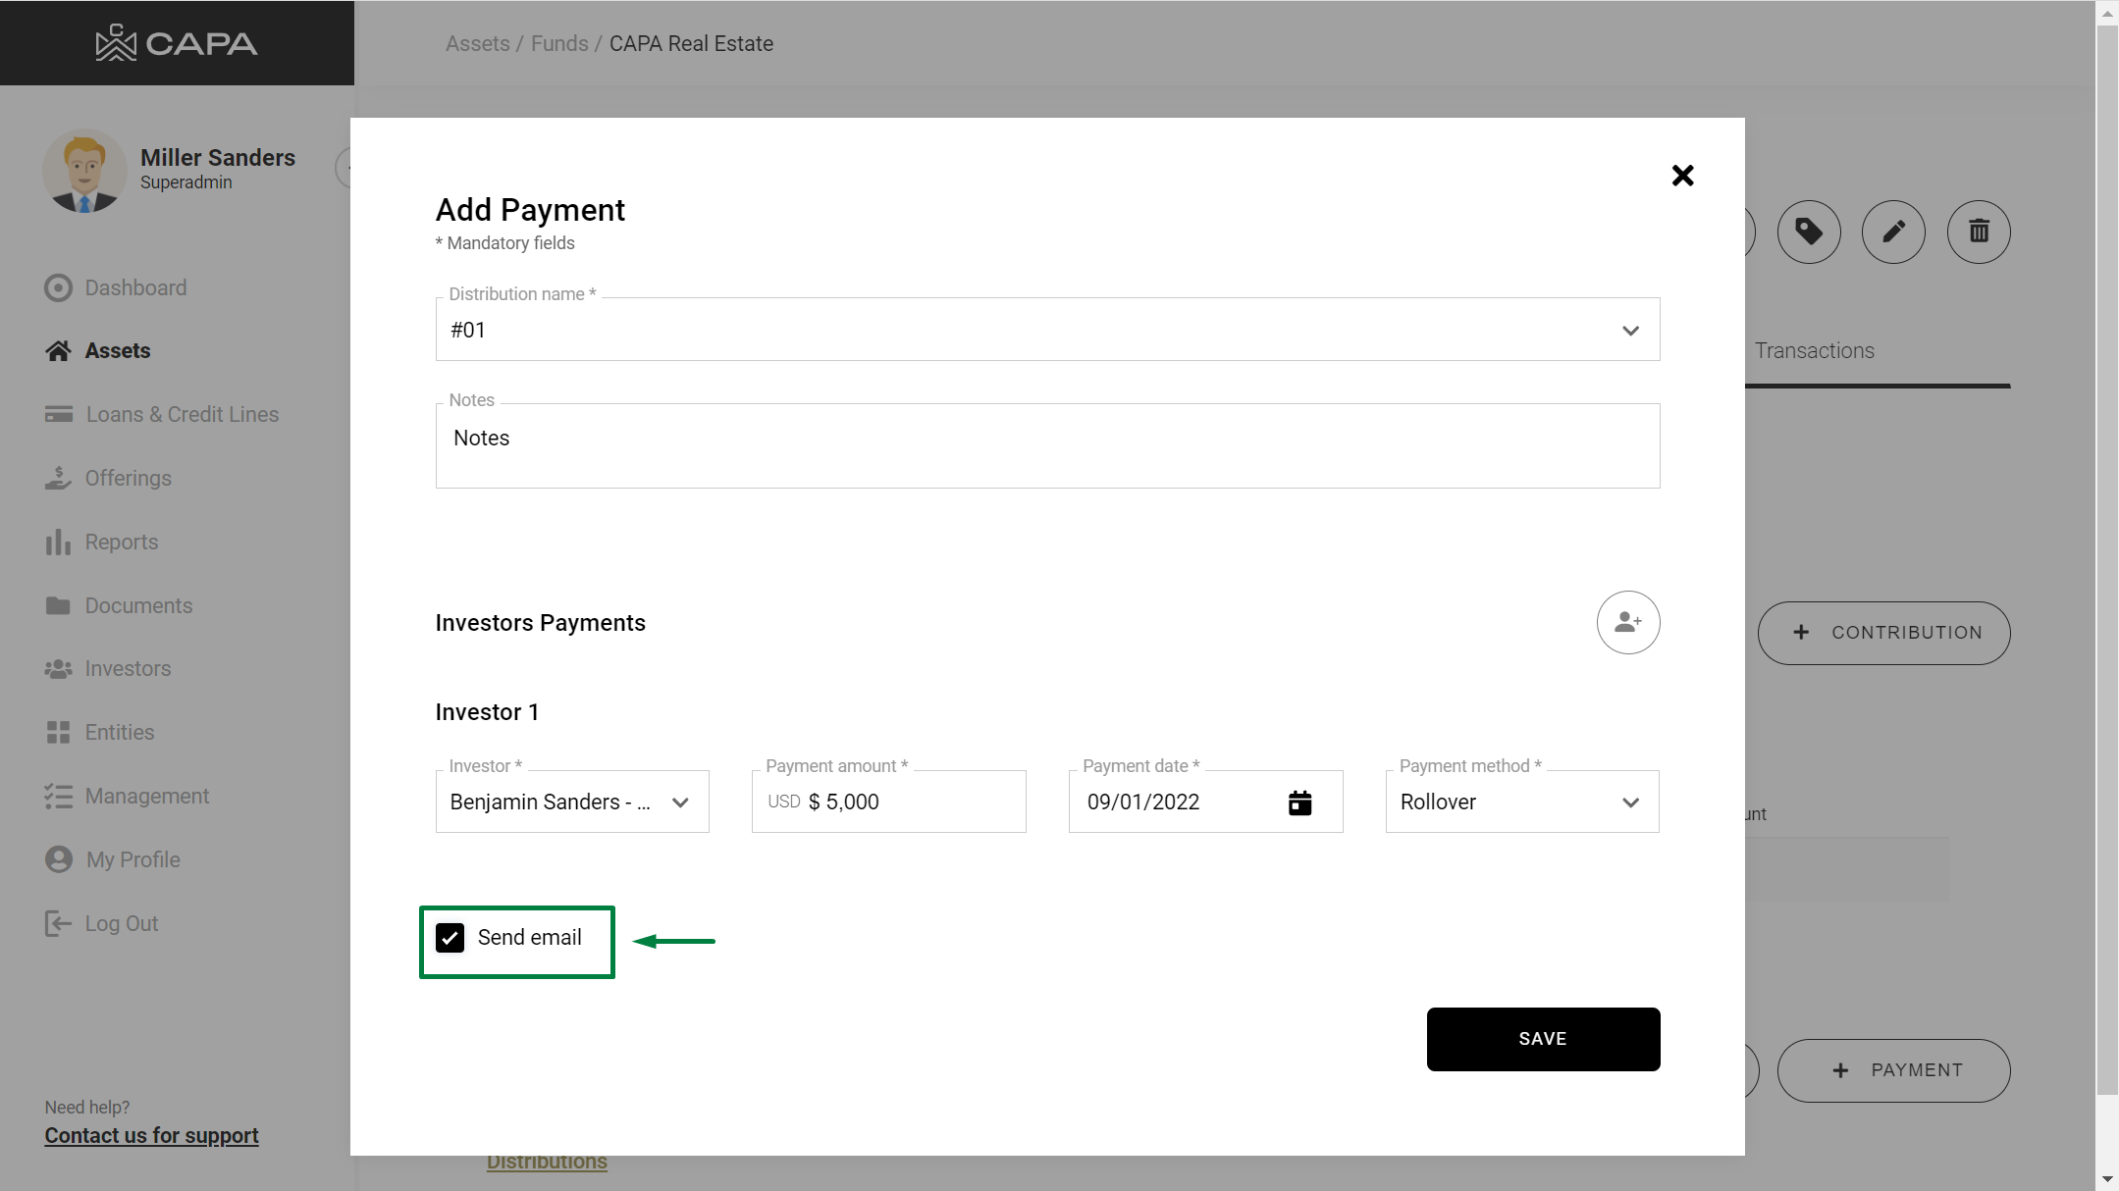Screen dimensions: 2119x1191
Task: Expand the Distribution name dropdown
Action: pyautogui.click(x=1630, y=331)
